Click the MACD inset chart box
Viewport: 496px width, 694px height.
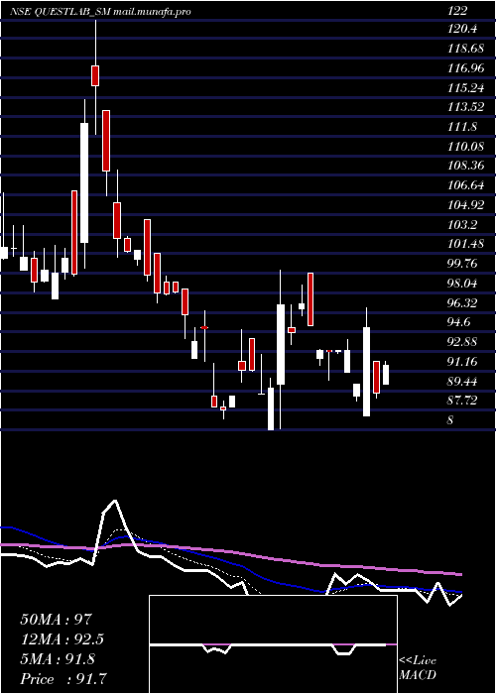[273, 644]
